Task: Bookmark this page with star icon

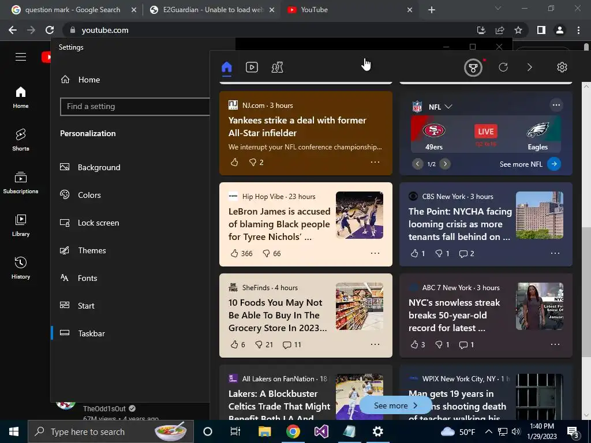Action: tap(518, 30)
